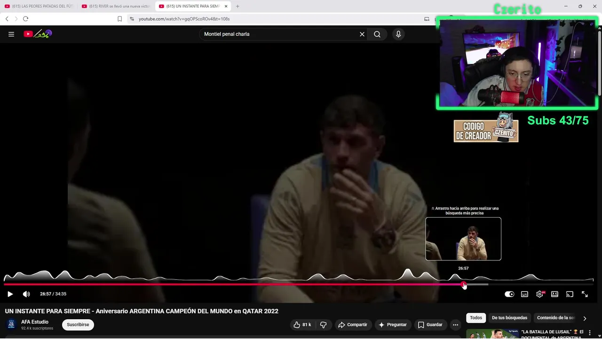The image size is (602, 339).
Task: Open AFA Estudio channel avatar
Action: [11, 325]
